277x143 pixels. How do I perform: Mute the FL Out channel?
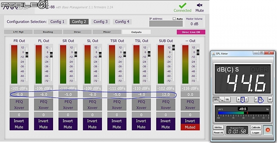[x=43, y=127]
